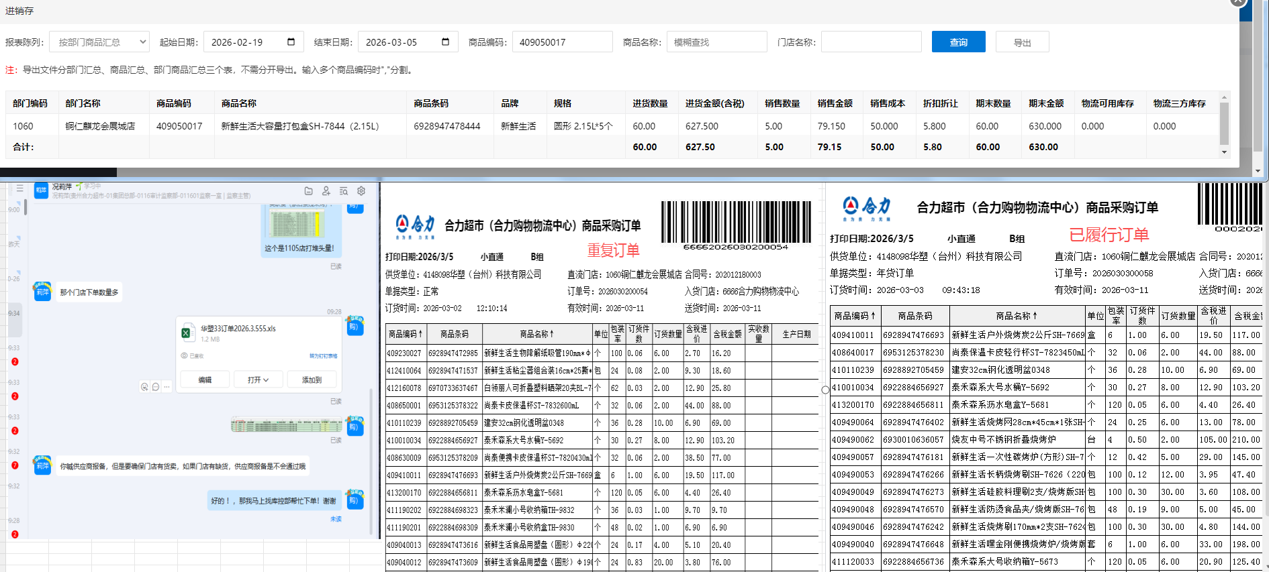Click the blue 查询 query button
1269x572 pixels.
coord(958,42)
